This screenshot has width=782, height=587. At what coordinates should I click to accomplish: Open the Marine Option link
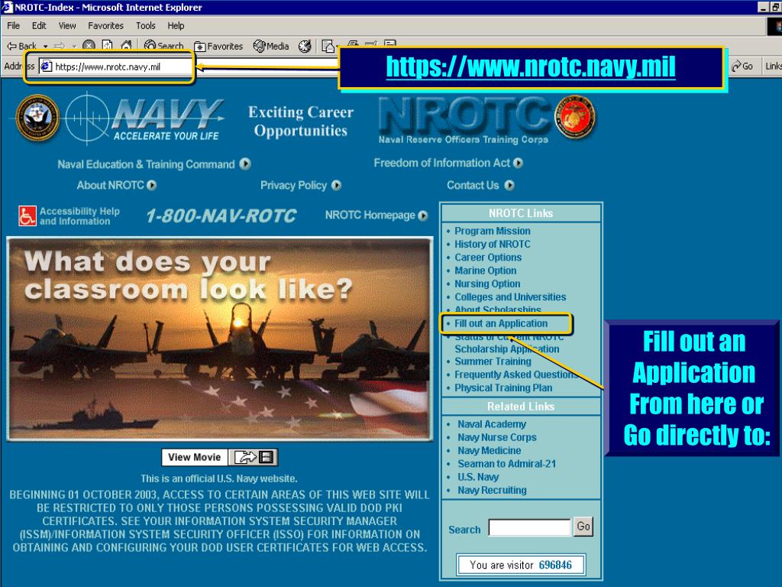click(485, 271)
